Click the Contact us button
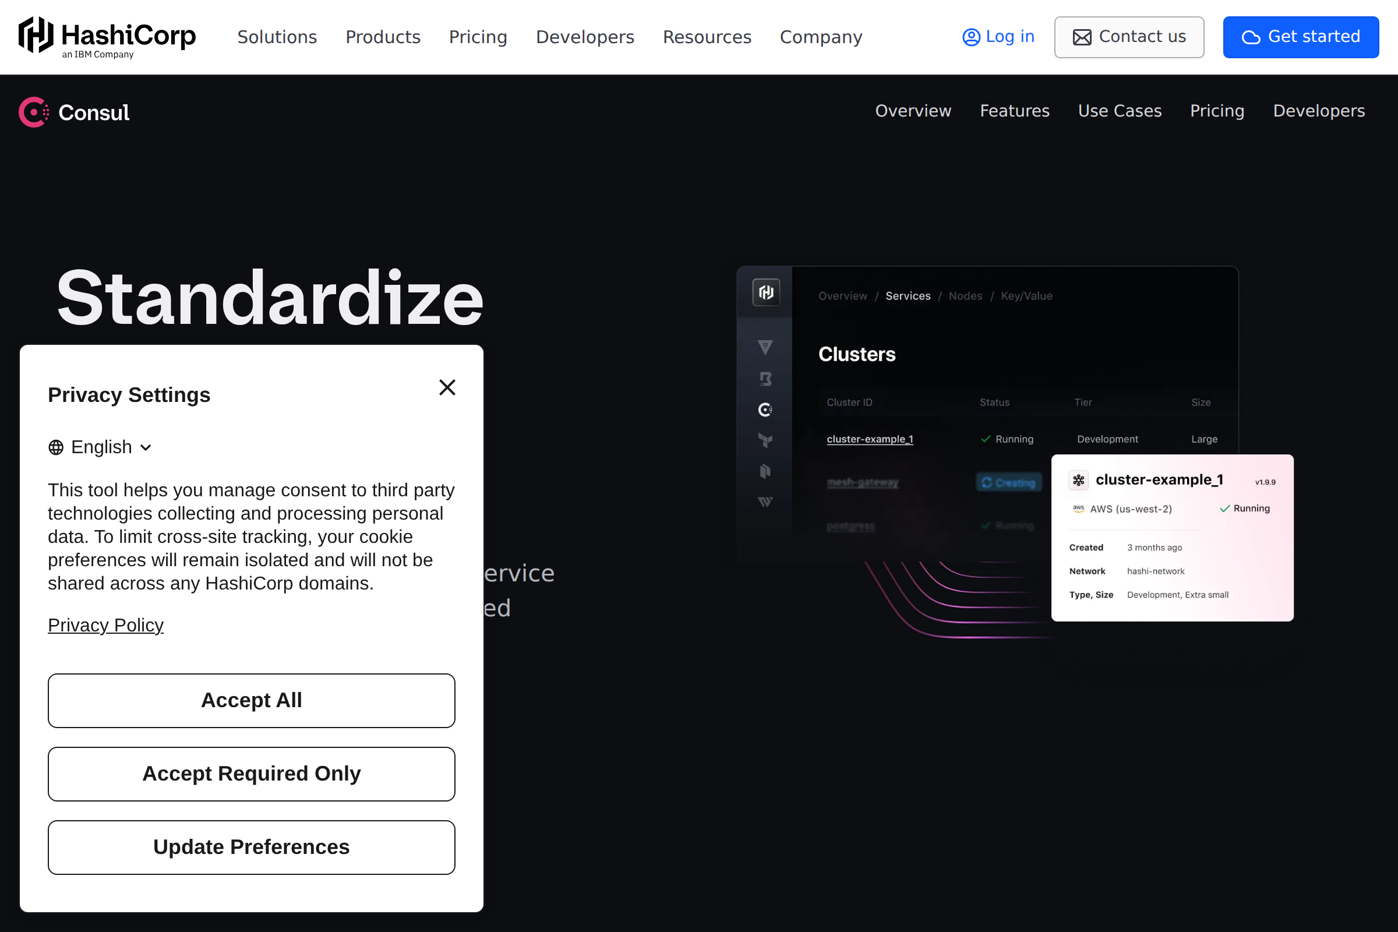 [1129, 37]
